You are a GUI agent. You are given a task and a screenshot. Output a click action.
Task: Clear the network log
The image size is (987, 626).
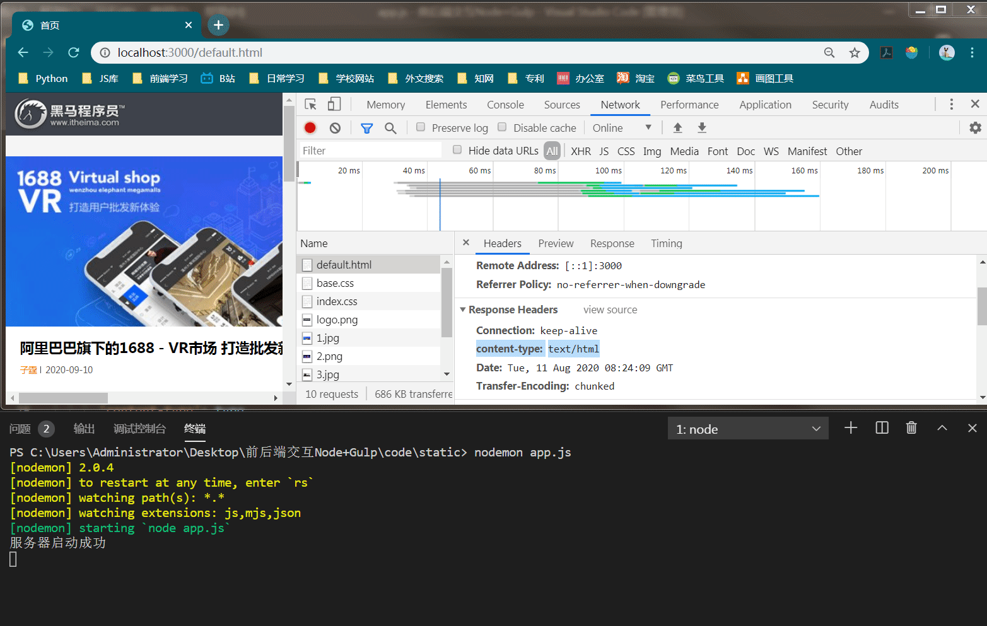pos(335,128)
